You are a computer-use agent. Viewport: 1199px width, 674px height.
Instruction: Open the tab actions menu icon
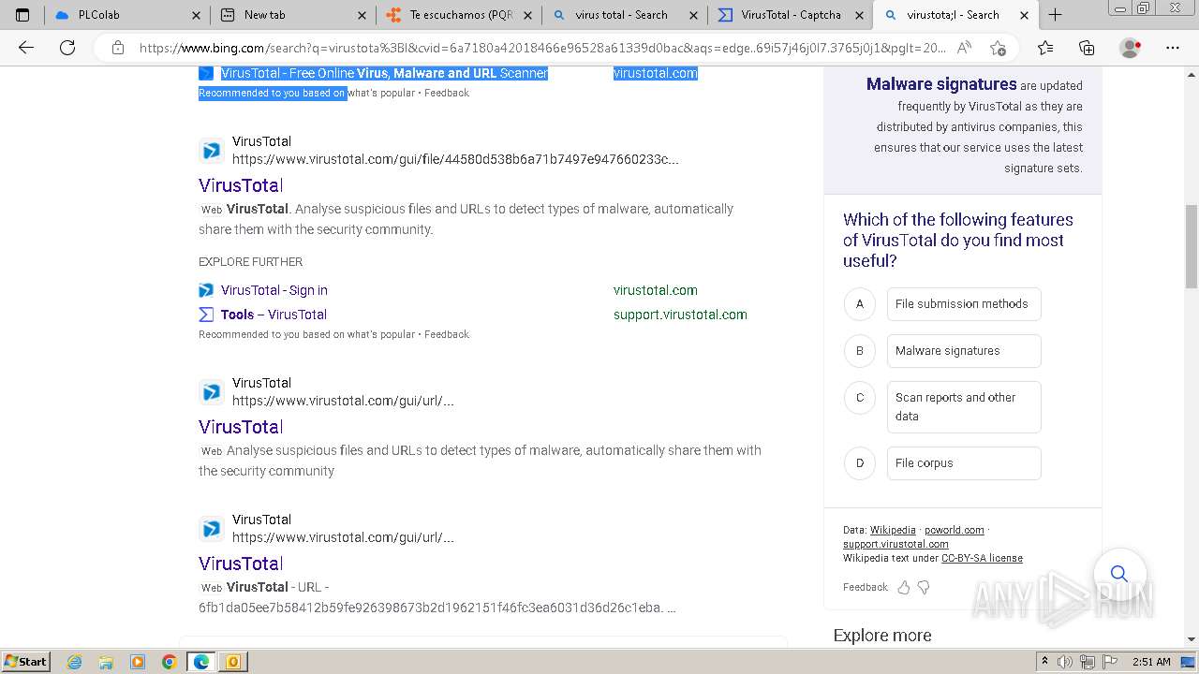(x=22, y=15)
